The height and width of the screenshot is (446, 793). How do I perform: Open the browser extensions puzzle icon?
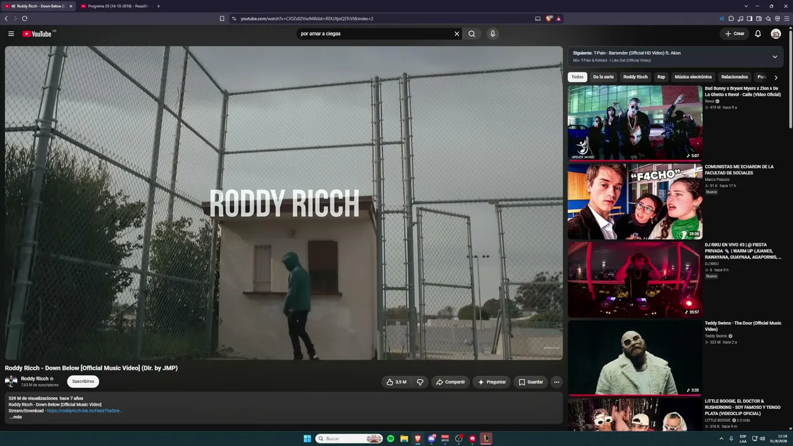pyautogui.click(x=731, y=19)
